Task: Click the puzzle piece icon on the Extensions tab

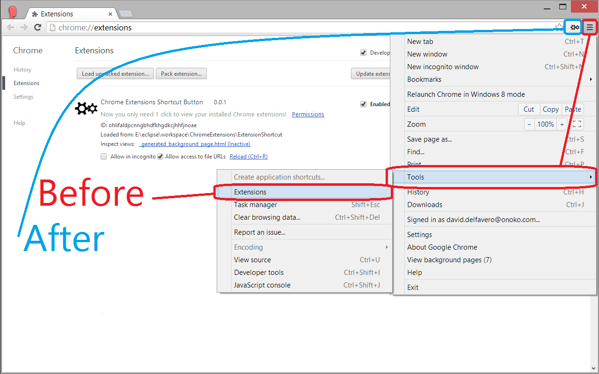Action: 35,14
